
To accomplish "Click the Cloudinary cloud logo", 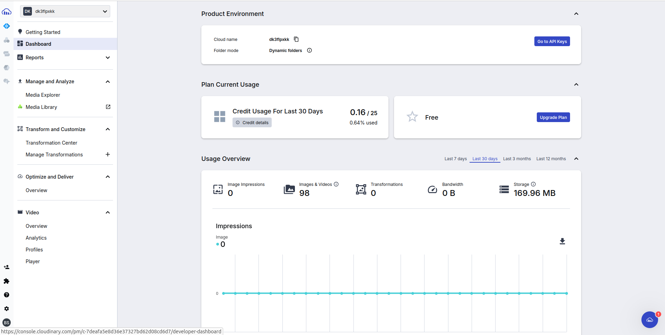I will (x=7, y=12).
